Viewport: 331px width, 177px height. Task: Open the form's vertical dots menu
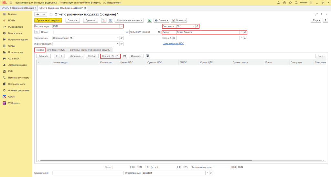322,14
